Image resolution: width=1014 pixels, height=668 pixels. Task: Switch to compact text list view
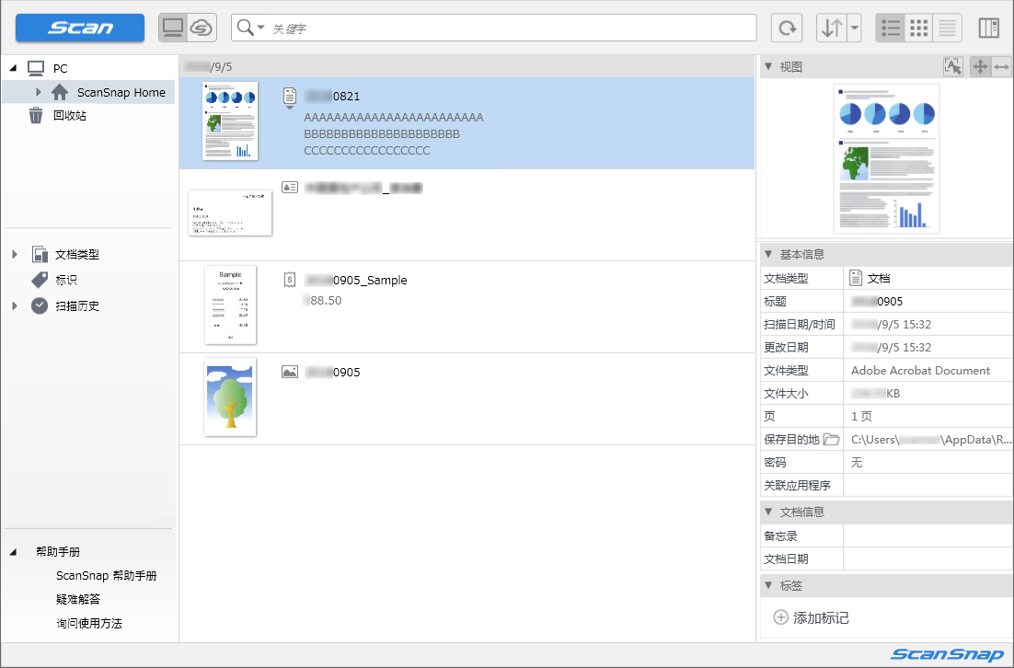click(948, 28)
